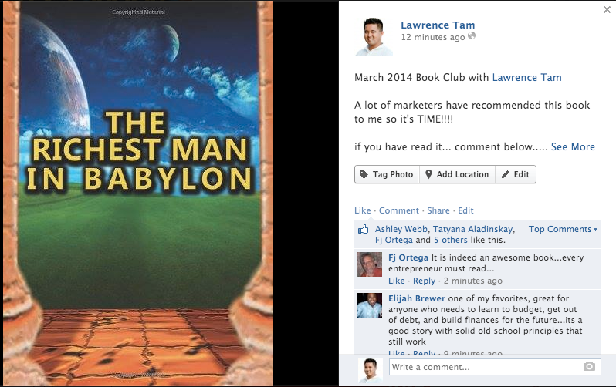Close the photo viewer with the X
This screenshot has width=616, height=387.
[607, 10]
